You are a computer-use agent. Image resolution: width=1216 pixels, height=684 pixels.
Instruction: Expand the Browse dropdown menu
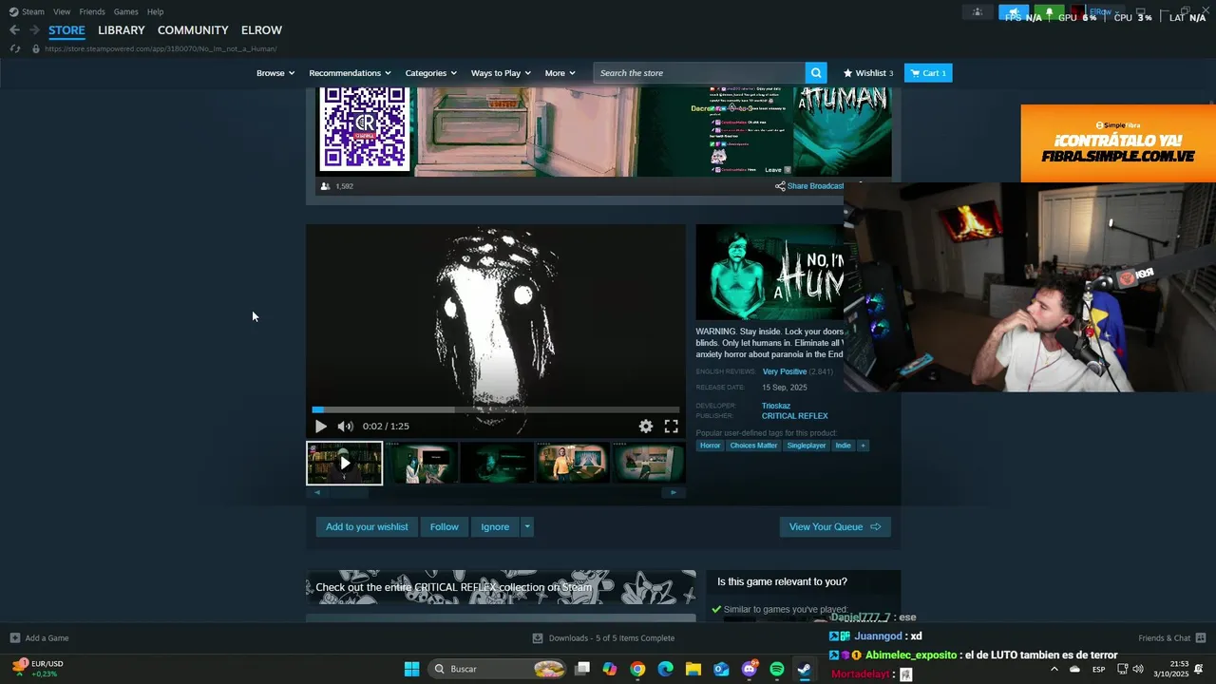(x=275, y=73)
